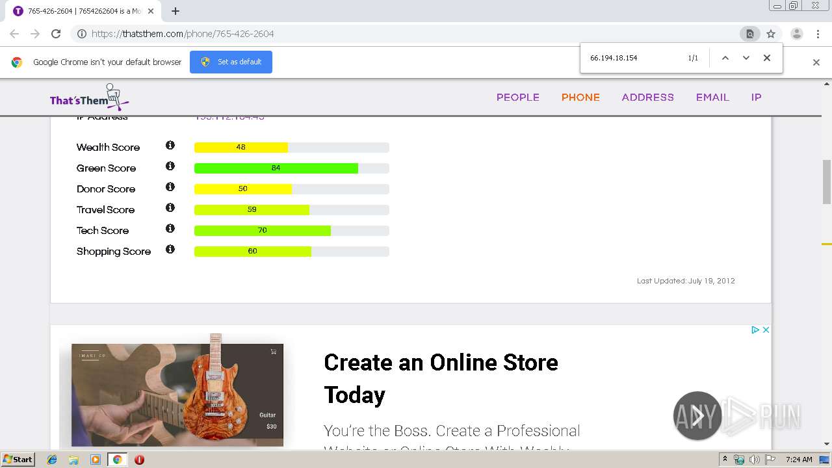Click the Last Updated: July 19, 2012 text
Image resolution: width=832 pixels, height=468 pixels.
[686, 281]
